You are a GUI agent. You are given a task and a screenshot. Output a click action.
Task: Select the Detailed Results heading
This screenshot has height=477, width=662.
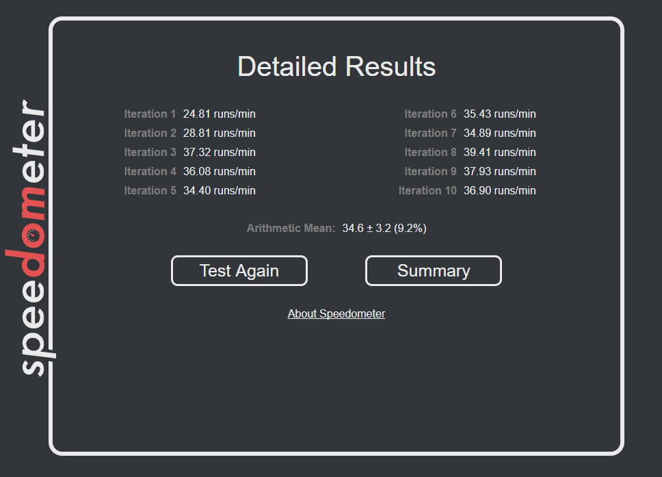[x=336, y=67]
